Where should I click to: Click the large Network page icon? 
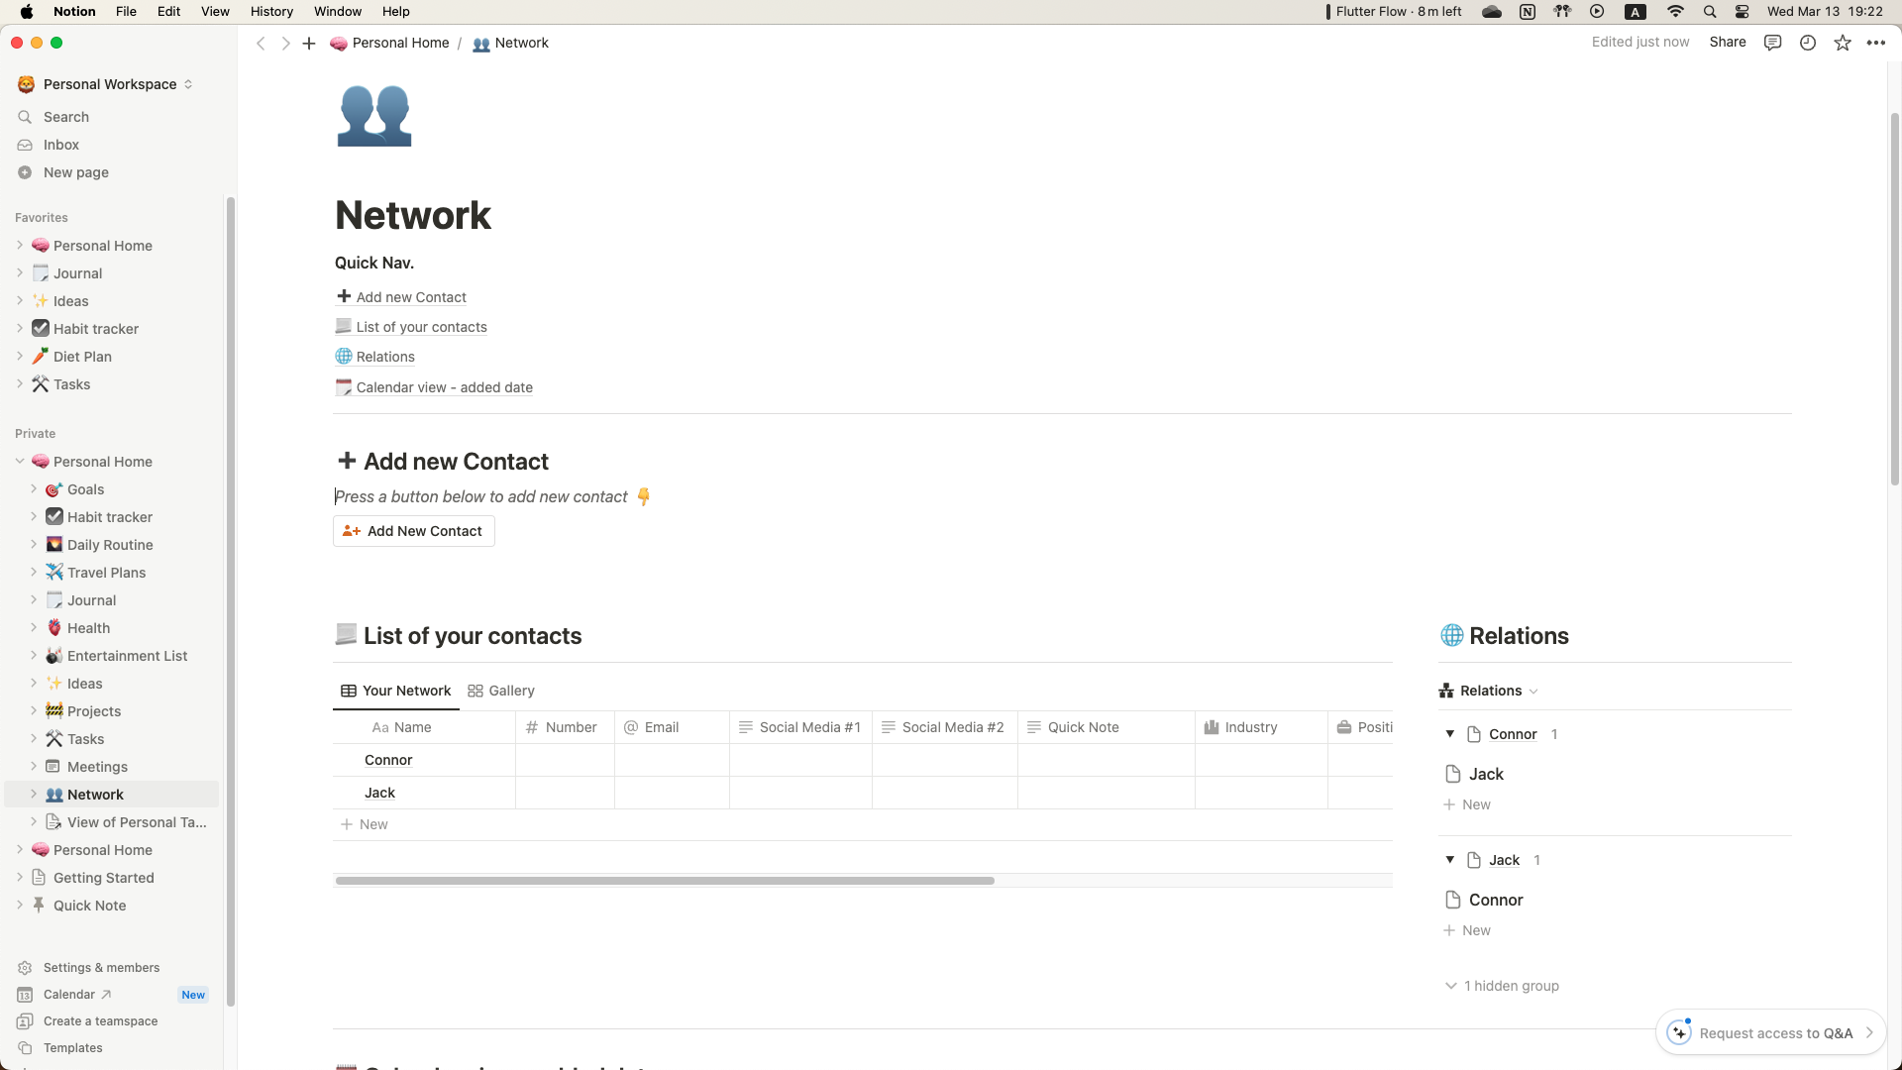tap(373, 116)
